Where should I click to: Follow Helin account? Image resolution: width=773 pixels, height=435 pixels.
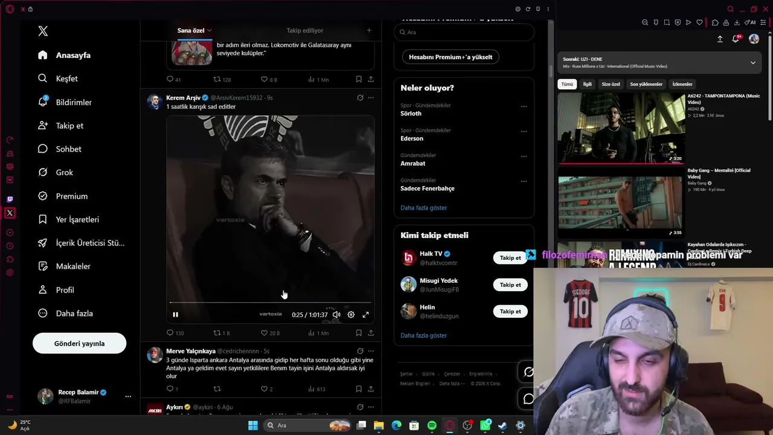point(510,311)
